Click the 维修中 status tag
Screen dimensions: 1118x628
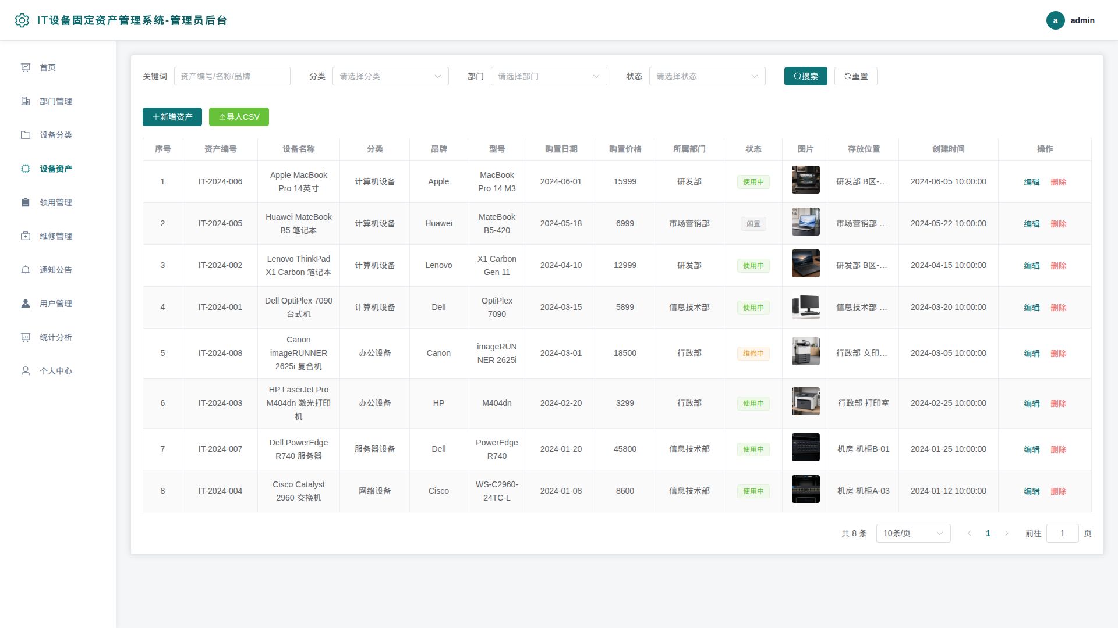click(753, 354)
